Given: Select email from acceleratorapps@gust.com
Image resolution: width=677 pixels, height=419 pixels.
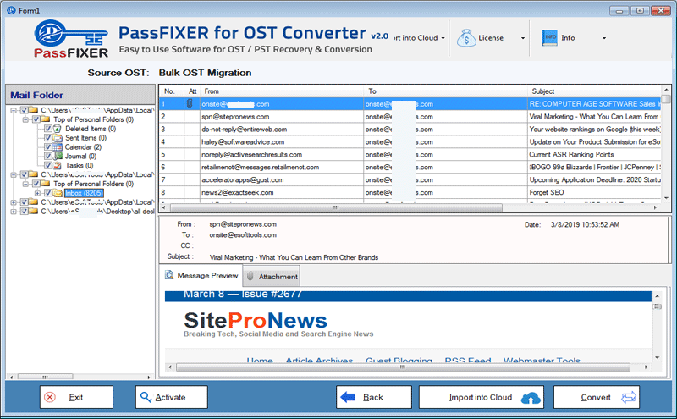Looking at the screenshot, I should 410,179.
